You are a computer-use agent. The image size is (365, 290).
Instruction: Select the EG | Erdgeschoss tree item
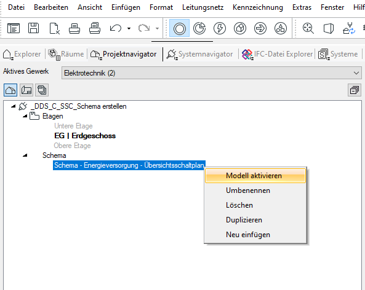coord(85,136)
